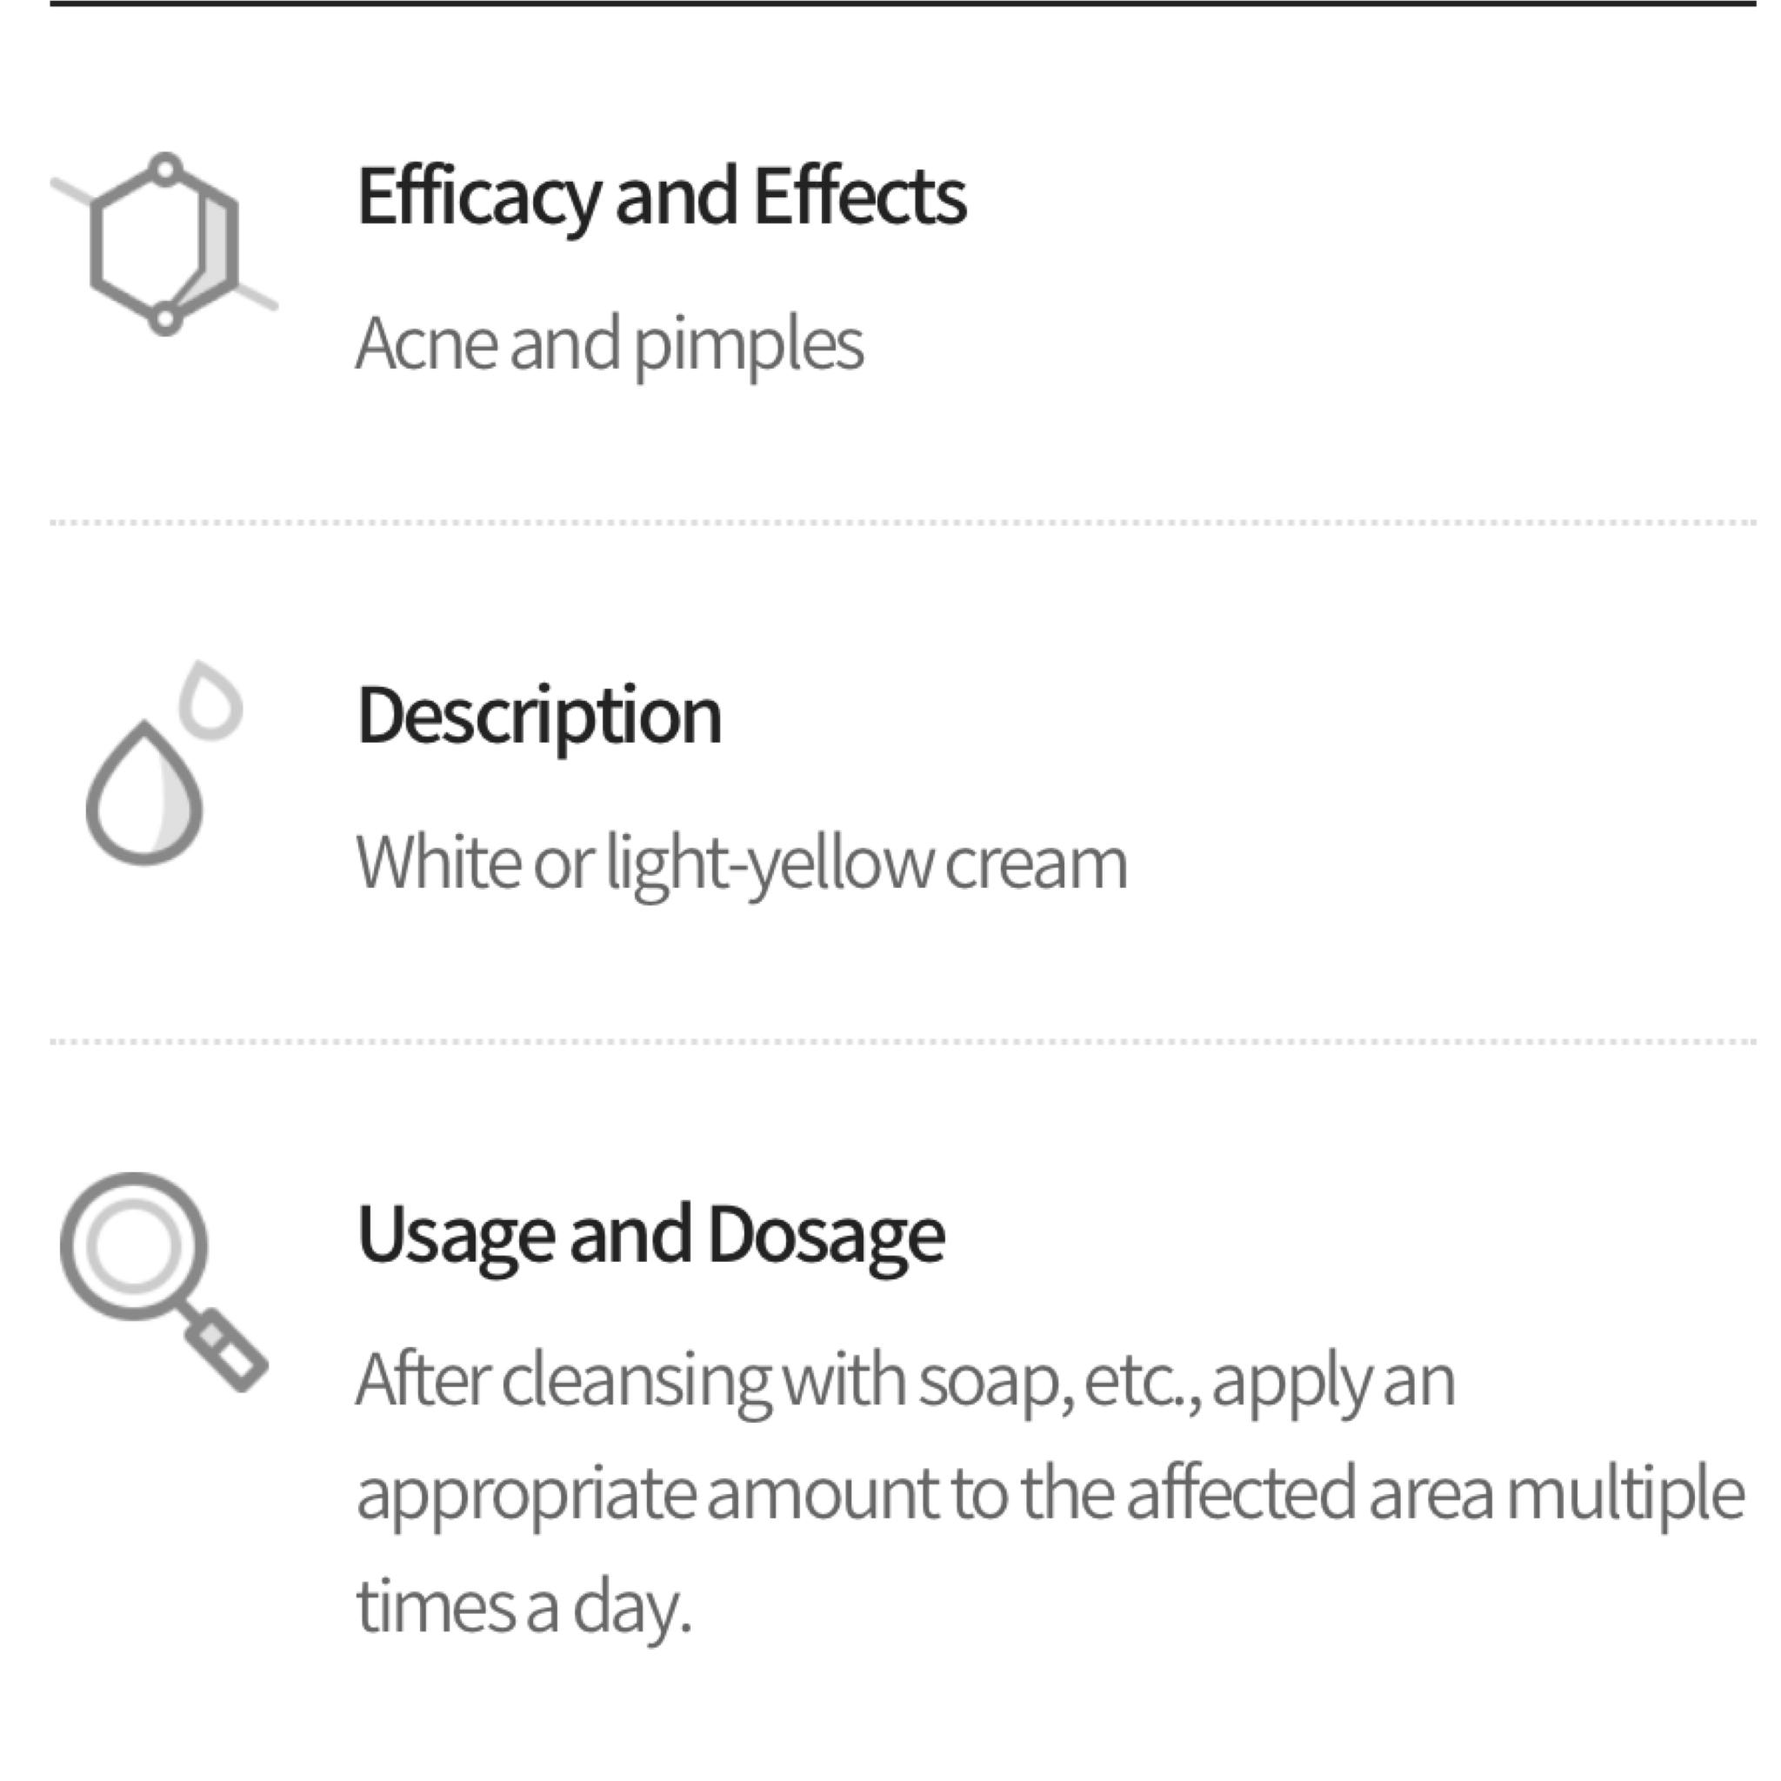Click the magnifying glass lens icon
The image size is (1781, 1781).
point(134,1246)
